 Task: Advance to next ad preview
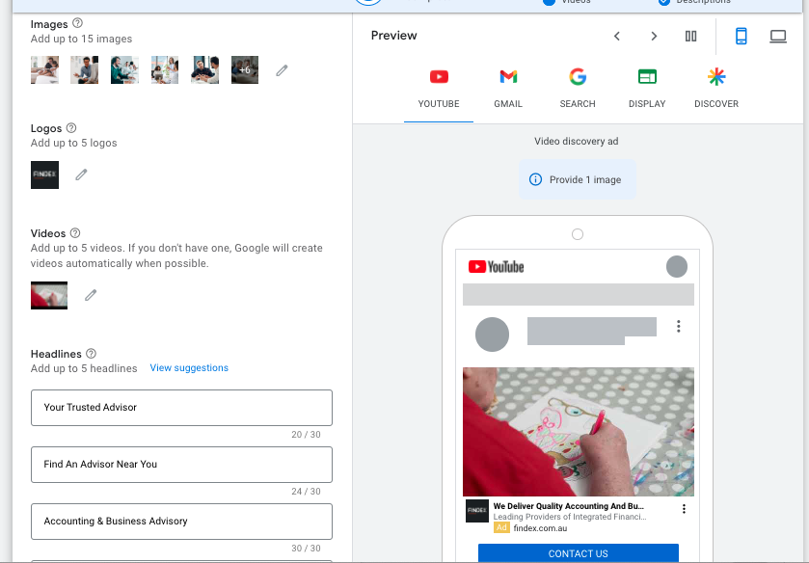tap(654, 37)
